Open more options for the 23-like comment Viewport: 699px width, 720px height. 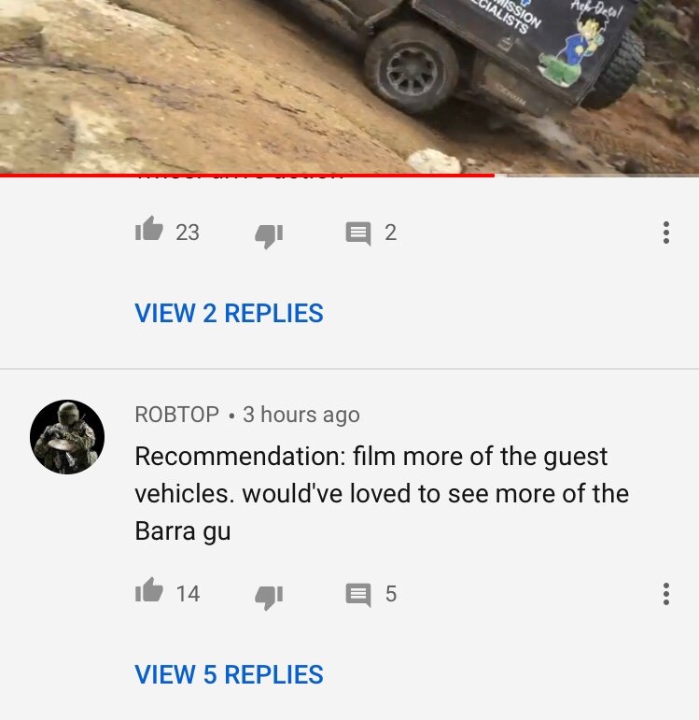tap(666, 233)
